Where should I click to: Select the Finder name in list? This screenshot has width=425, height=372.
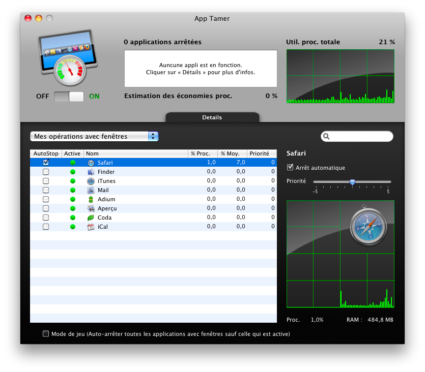(106, 172)
